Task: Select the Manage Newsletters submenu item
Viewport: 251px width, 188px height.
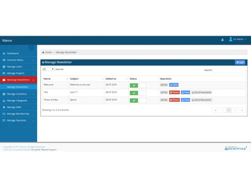Action: coord(19,87)
